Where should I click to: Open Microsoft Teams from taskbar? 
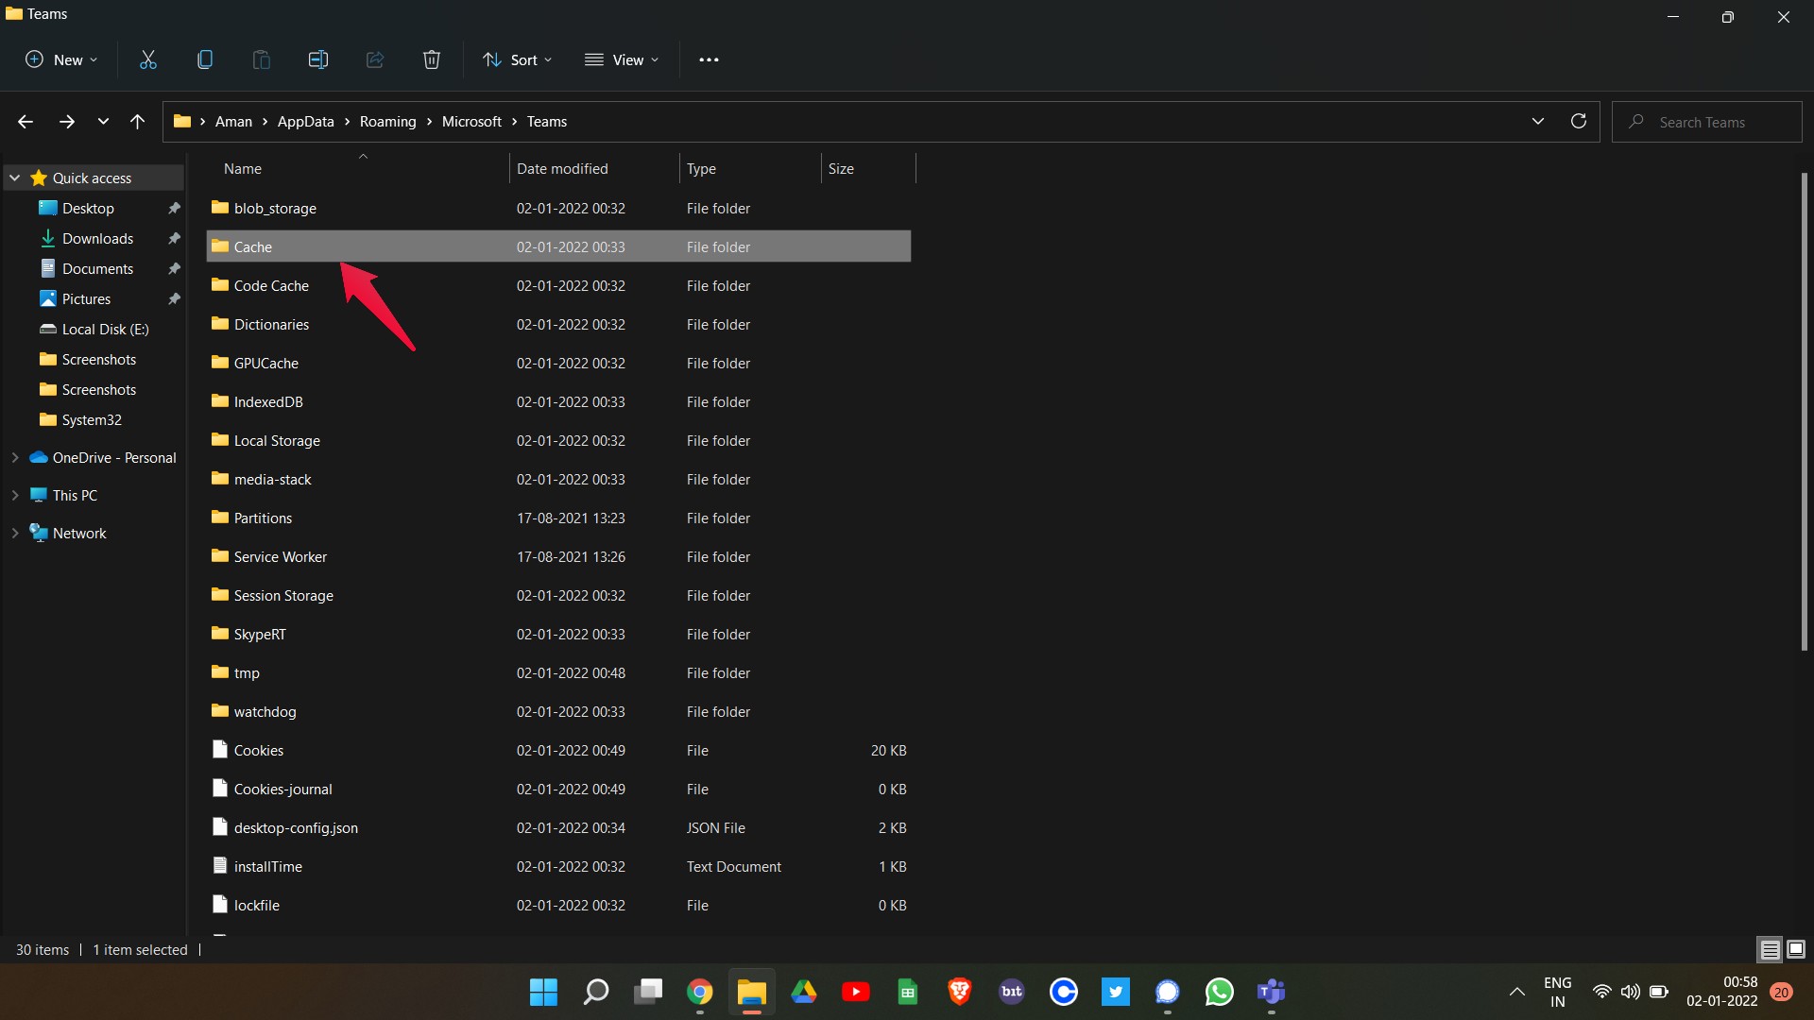pyautogui.click(x=1271, y=992)
